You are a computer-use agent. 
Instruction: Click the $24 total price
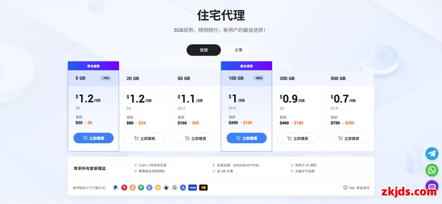point(142,123)
